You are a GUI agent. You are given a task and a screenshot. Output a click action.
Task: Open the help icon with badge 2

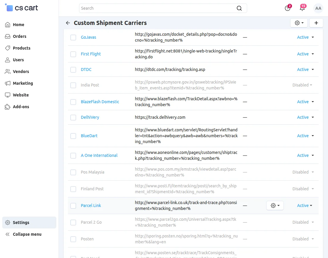[288, 8]
